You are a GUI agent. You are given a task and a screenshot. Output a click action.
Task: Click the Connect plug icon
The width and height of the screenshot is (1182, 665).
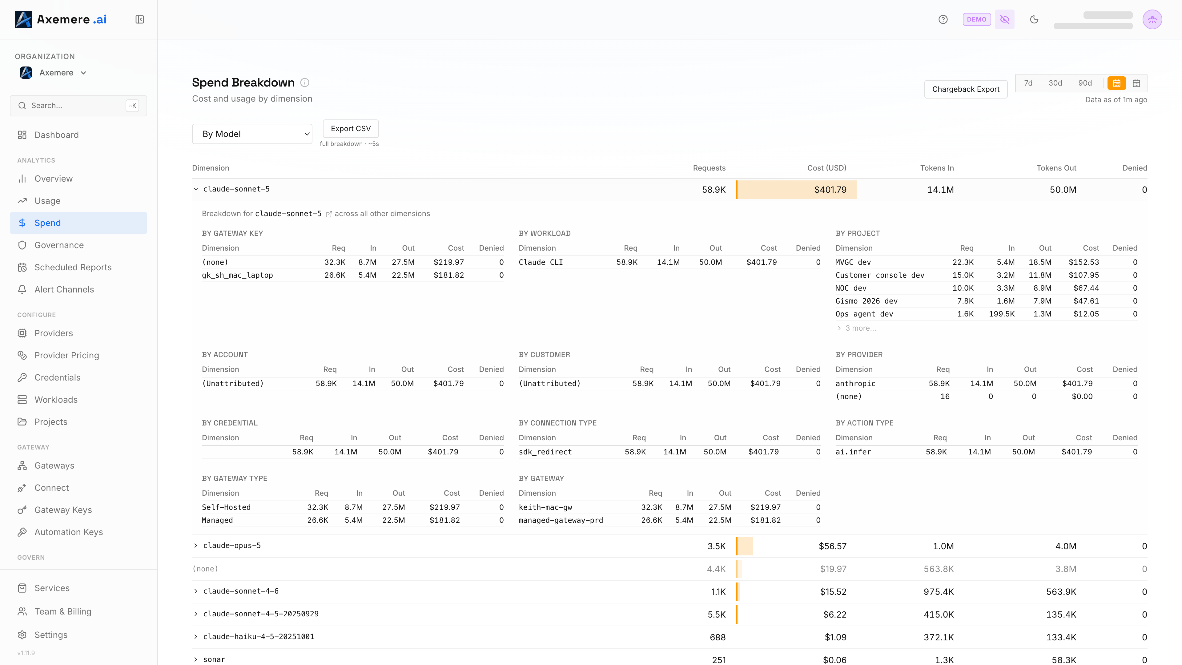pos(22,488)
